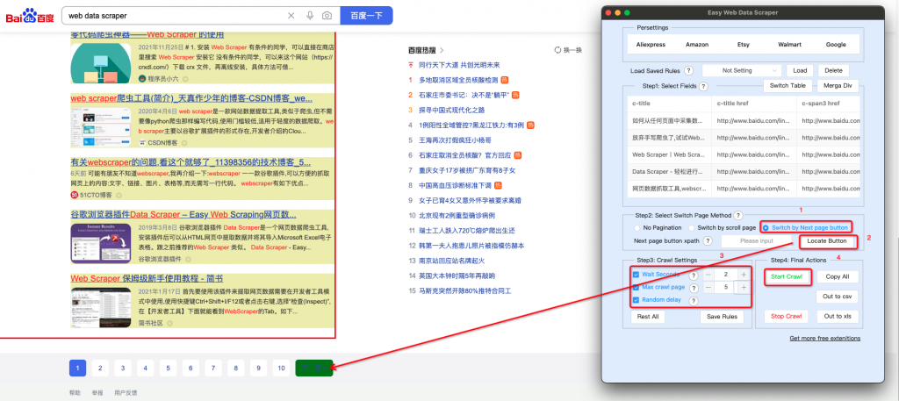Toggle the Wait Seconds checkbox
Image resolution: width=899 pixels, height=401 pixels.
coord(636,275)
